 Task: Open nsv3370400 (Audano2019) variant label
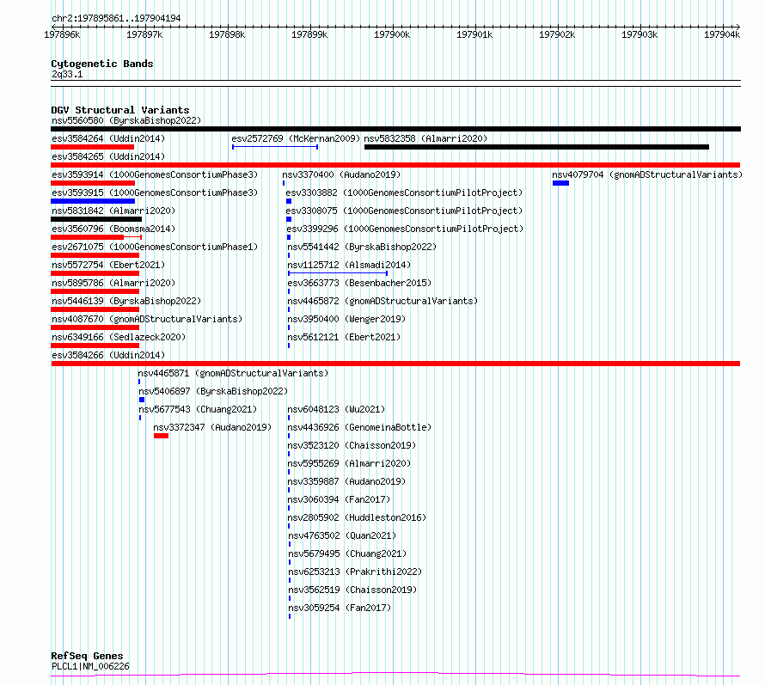pyautogui.click(x=341, y=174)
